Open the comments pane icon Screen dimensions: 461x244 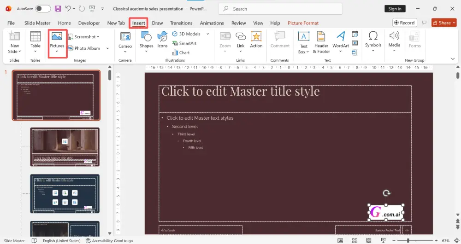click(424, 23)
